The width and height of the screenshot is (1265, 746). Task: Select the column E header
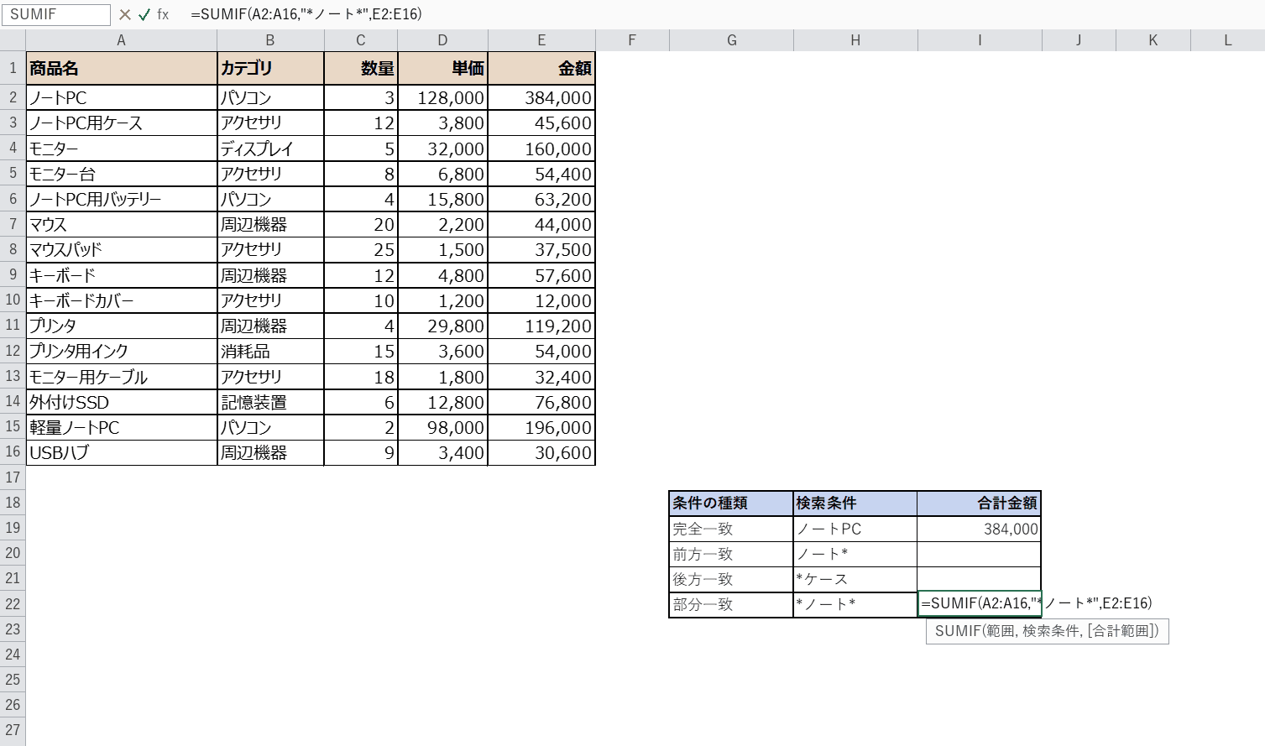[x=541, y=40]
